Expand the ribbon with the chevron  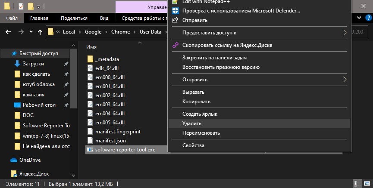(359, 18)
